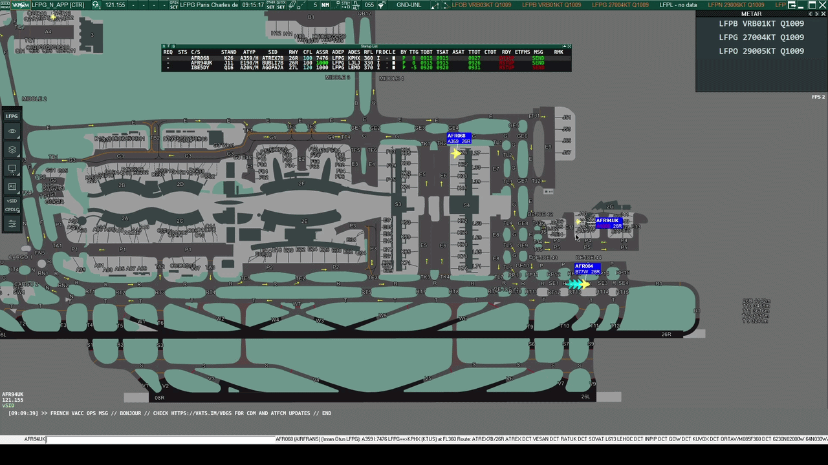Toggle the FL ALT display button

pos(356,5)
